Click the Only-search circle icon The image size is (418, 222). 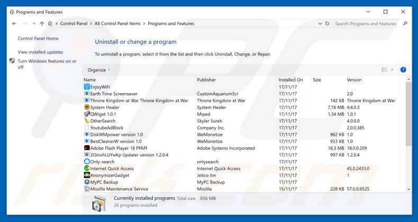tap(87, 162)
